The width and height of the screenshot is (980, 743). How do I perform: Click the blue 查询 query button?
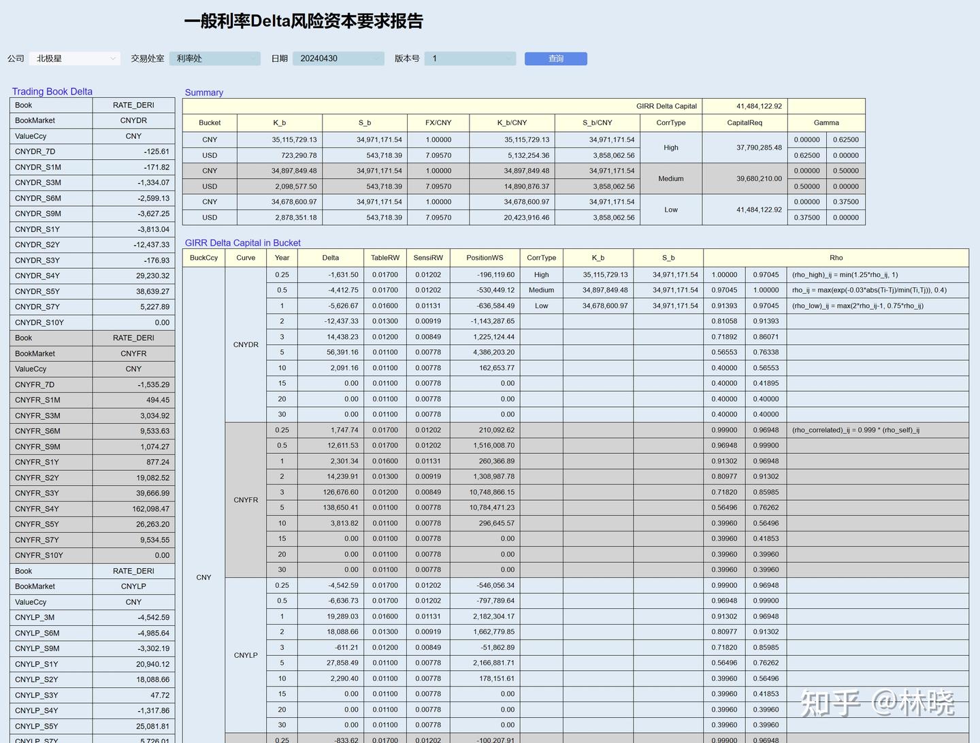tap(555, 59)
